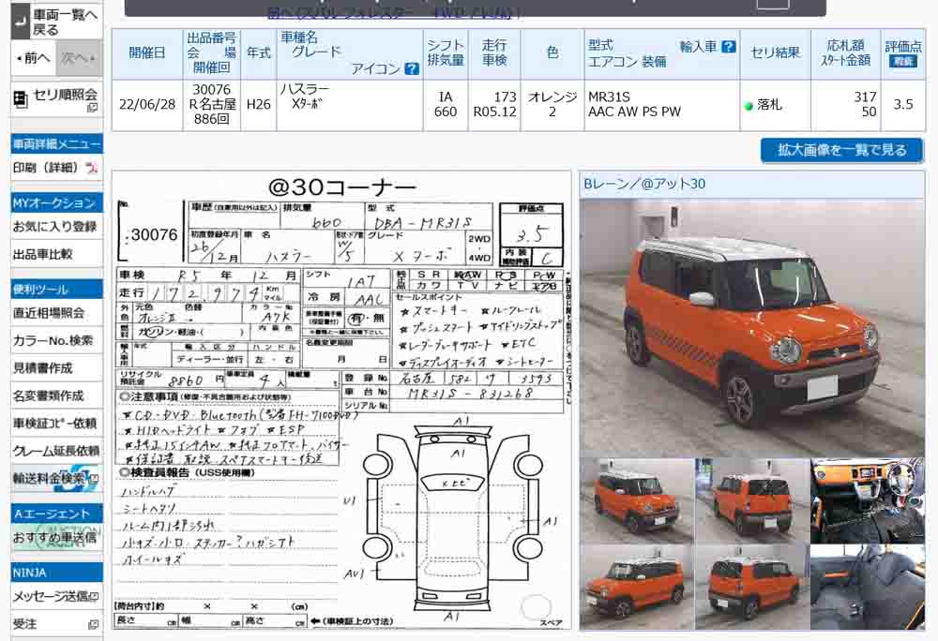Open 直近相場照会 tool
The image size is (938, 641).
click(49, 312)
